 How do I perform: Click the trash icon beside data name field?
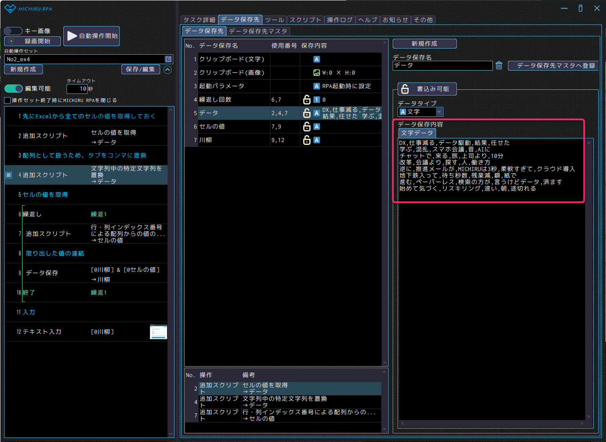[x=499, y=66]
